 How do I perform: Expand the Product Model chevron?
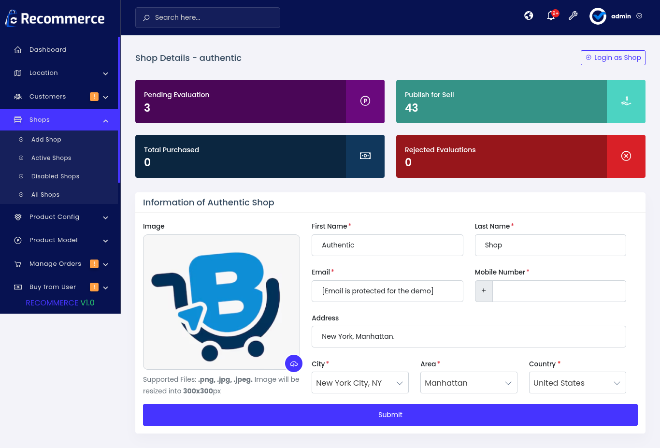[105, 241]
